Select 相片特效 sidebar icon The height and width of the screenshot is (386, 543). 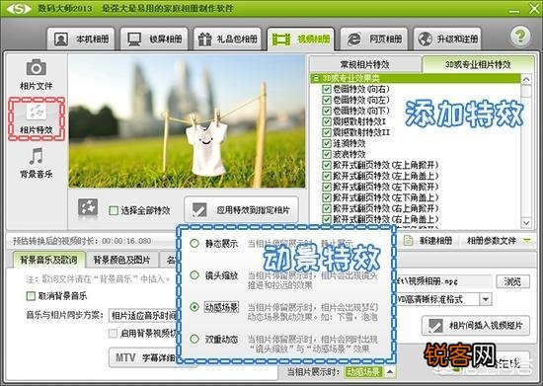37,118
